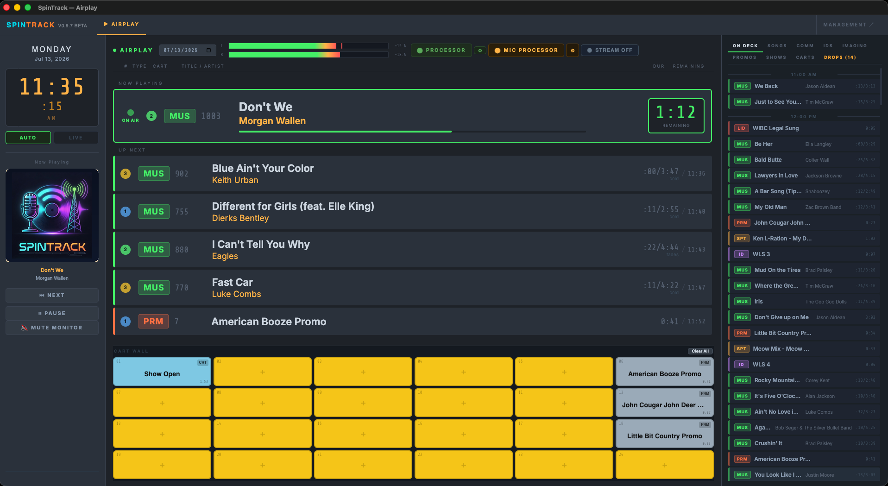The width and height of the screenshot is (888, 486).
Task: Open the Airplay main tab
Action: (121, 24)
